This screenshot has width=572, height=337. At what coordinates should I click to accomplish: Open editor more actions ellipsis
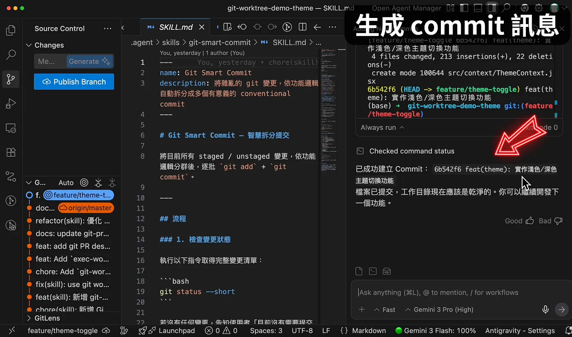[333, 27]
